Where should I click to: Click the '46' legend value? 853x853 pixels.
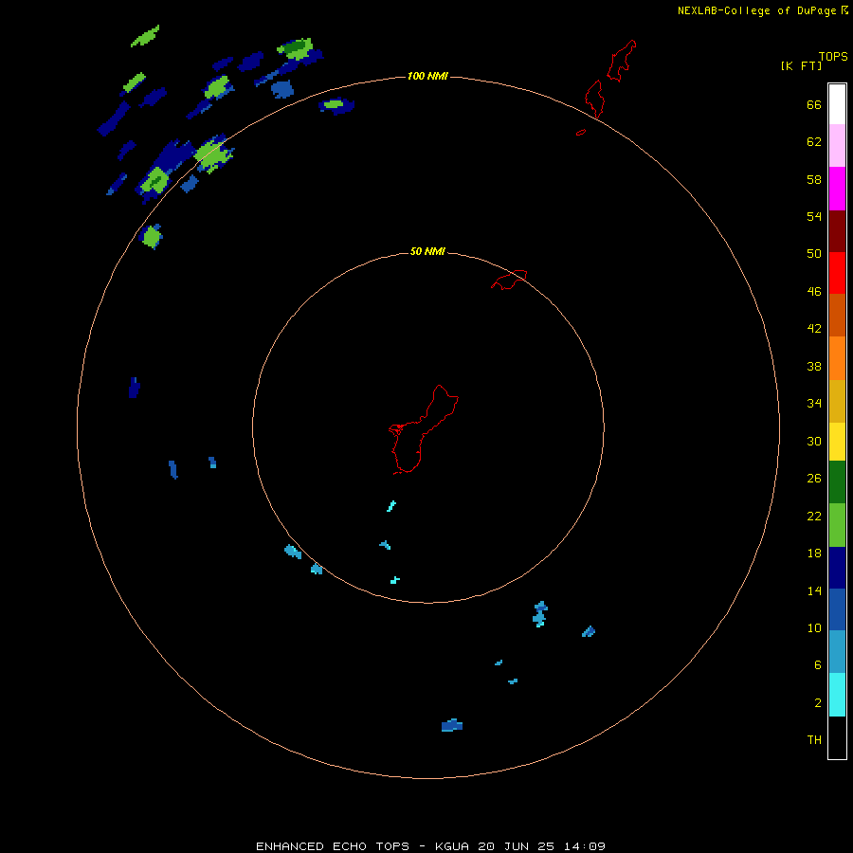814,291
